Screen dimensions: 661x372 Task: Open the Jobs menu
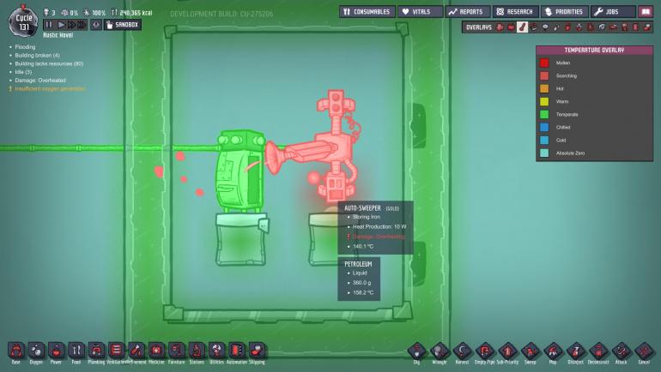pyautogui.click(x=613, y=12)
